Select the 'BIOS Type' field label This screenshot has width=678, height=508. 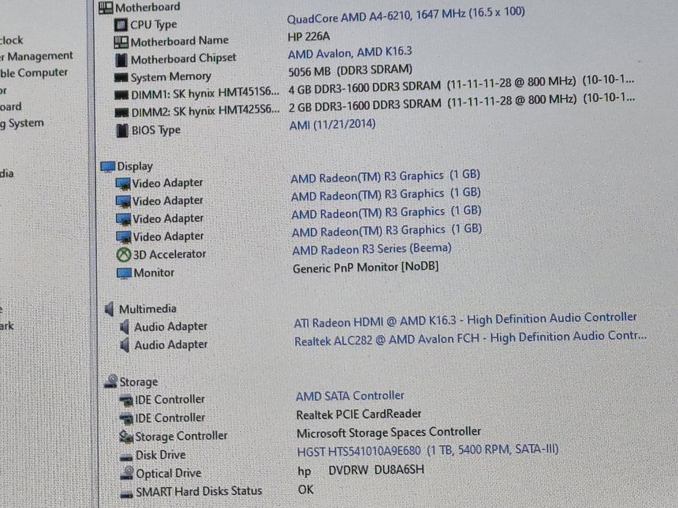tap(156, 130)
